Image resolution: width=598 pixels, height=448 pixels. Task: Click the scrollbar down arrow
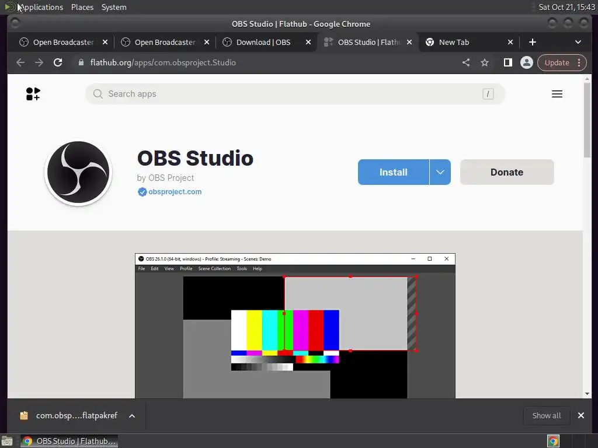pos(587,394)
